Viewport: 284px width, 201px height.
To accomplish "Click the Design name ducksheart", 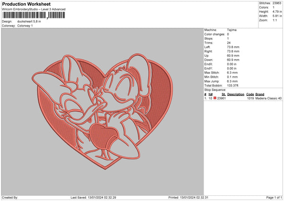I will (29, 21).
